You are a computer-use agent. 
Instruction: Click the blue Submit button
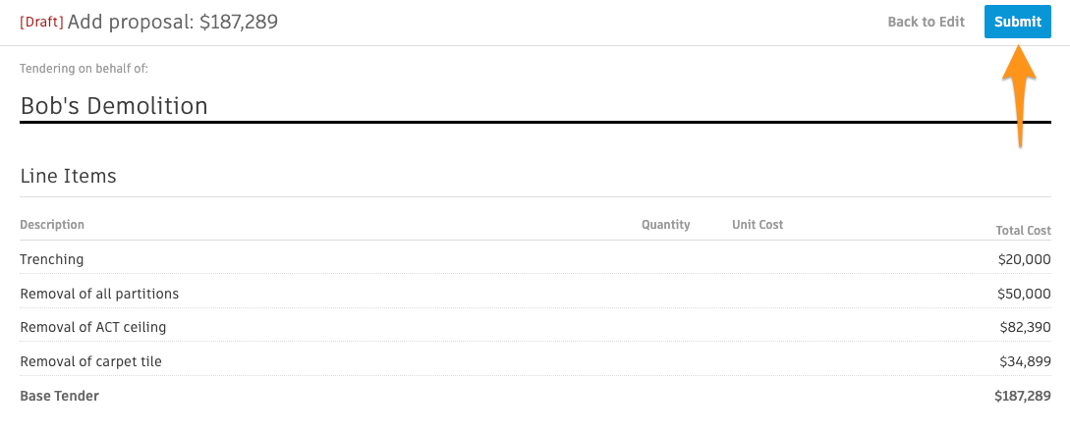pos(1018,22)
